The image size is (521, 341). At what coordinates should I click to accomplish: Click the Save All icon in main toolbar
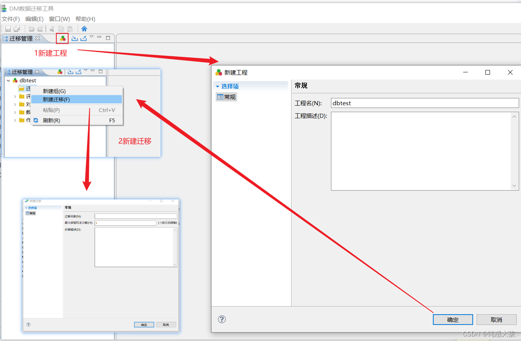pos(17,29)
